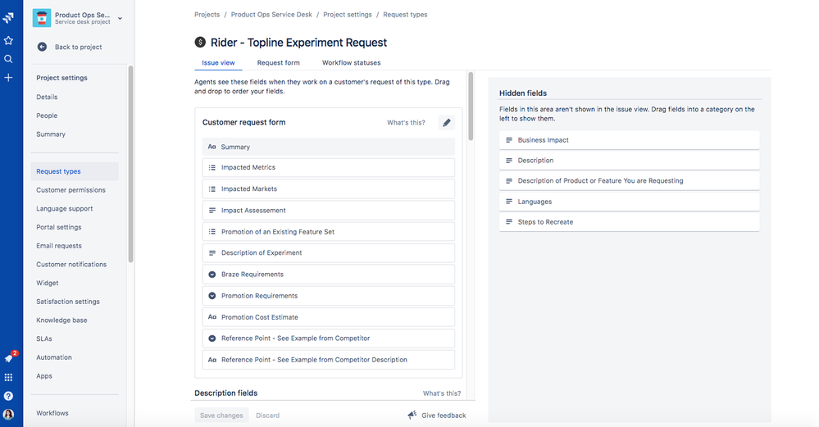Click Business Impact field icon

tap(509, 140)
